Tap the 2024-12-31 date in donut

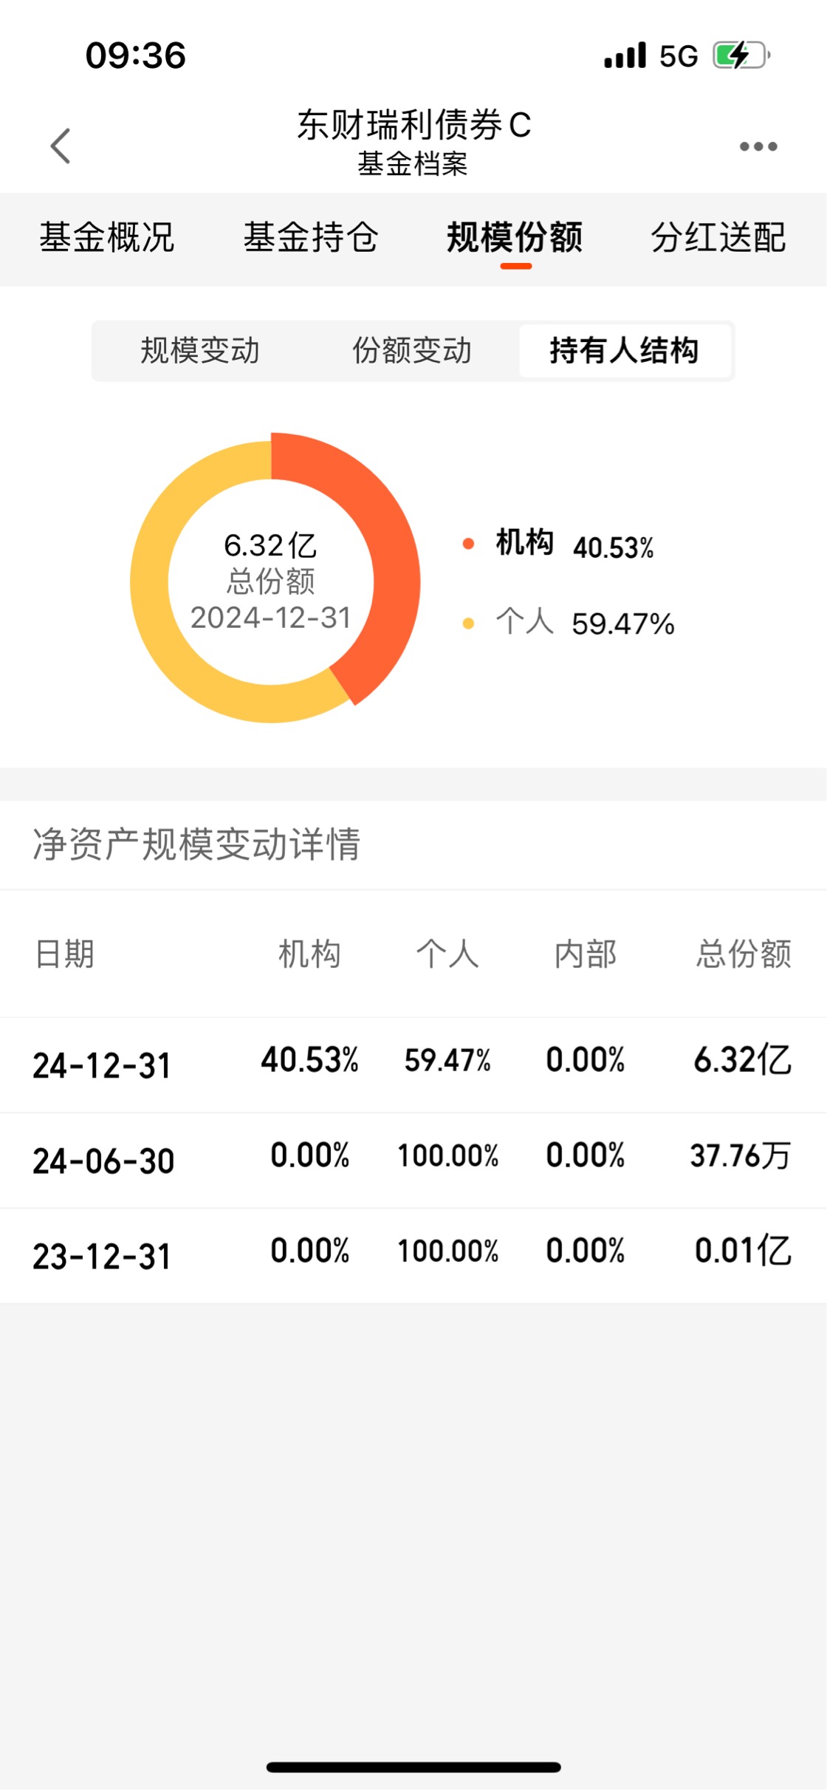point(271,618)
